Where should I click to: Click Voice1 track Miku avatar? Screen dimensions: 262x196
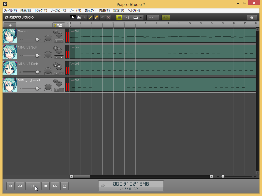(x=10, y=36)
